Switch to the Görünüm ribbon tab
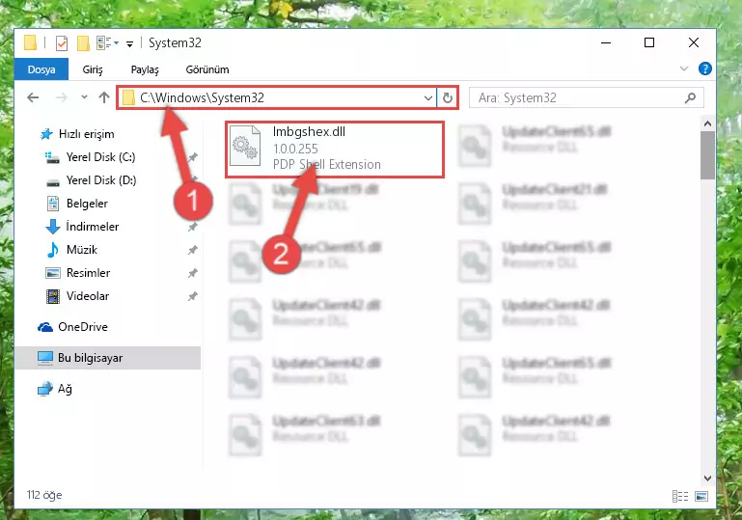This screenshot has width=742, height=520. click(207, 69)
